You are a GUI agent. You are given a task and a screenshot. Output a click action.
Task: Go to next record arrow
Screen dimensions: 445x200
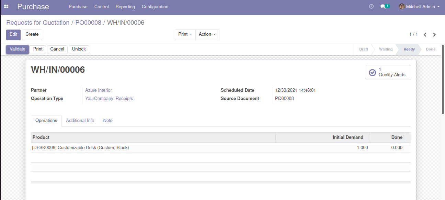pos(434,35)
